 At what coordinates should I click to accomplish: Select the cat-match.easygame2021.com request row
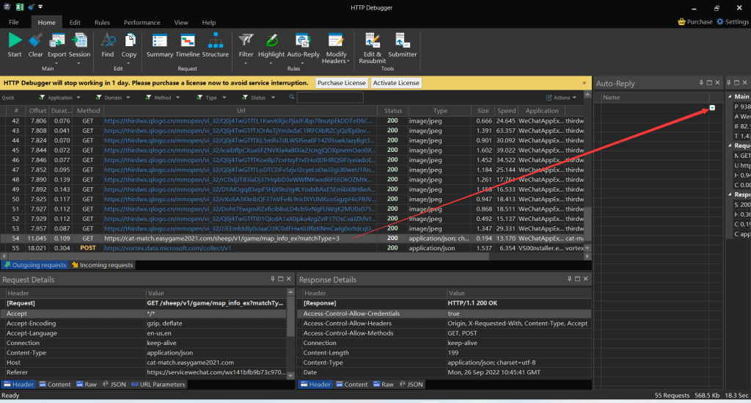point(220,239)
